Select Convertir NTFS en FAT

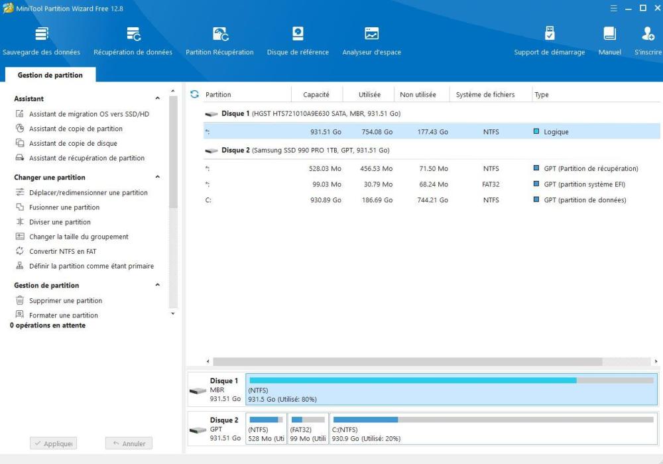[62, 251]
